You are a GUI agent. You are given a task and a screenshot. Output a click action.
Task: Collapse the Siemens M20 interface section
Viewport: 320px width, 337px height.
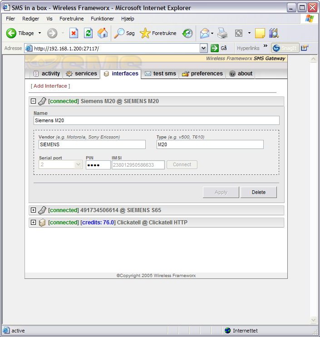33,101
